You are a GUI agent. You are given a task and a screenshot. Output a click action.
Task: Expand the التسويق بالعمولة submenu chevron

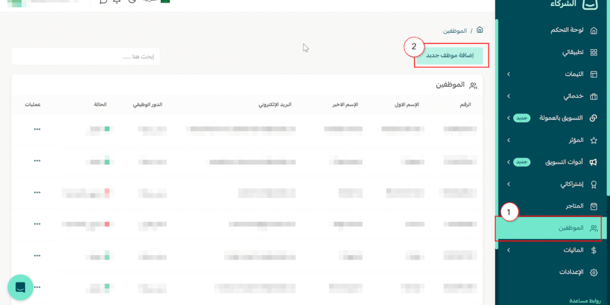click(x=508, y=118)
